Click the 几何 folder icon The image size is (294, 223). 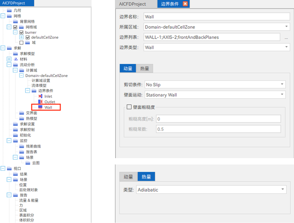[9, 10]
